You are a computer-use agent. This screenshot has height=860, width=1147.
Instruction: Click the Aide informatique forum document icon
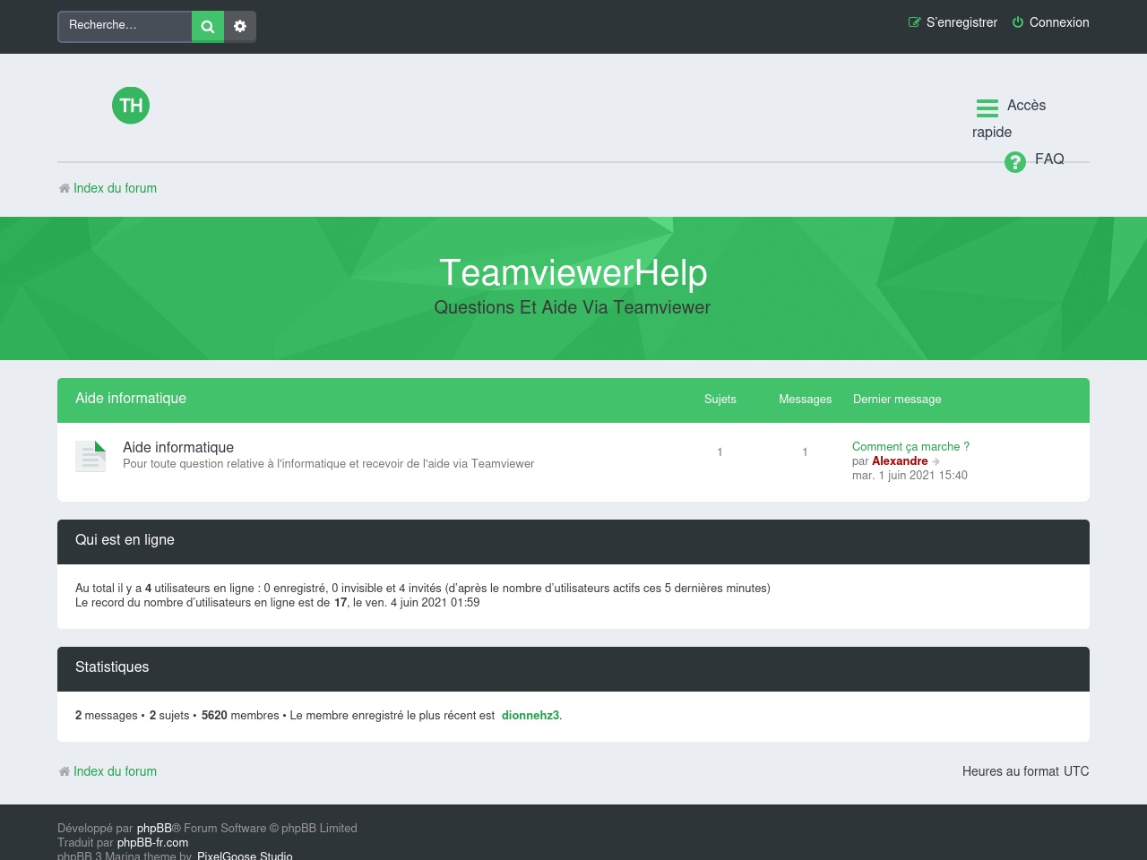click(91, 456)
